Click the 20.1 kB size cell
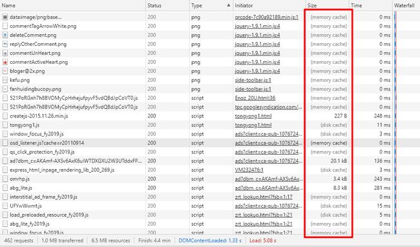Screen dimensions: 420x247 339,161
